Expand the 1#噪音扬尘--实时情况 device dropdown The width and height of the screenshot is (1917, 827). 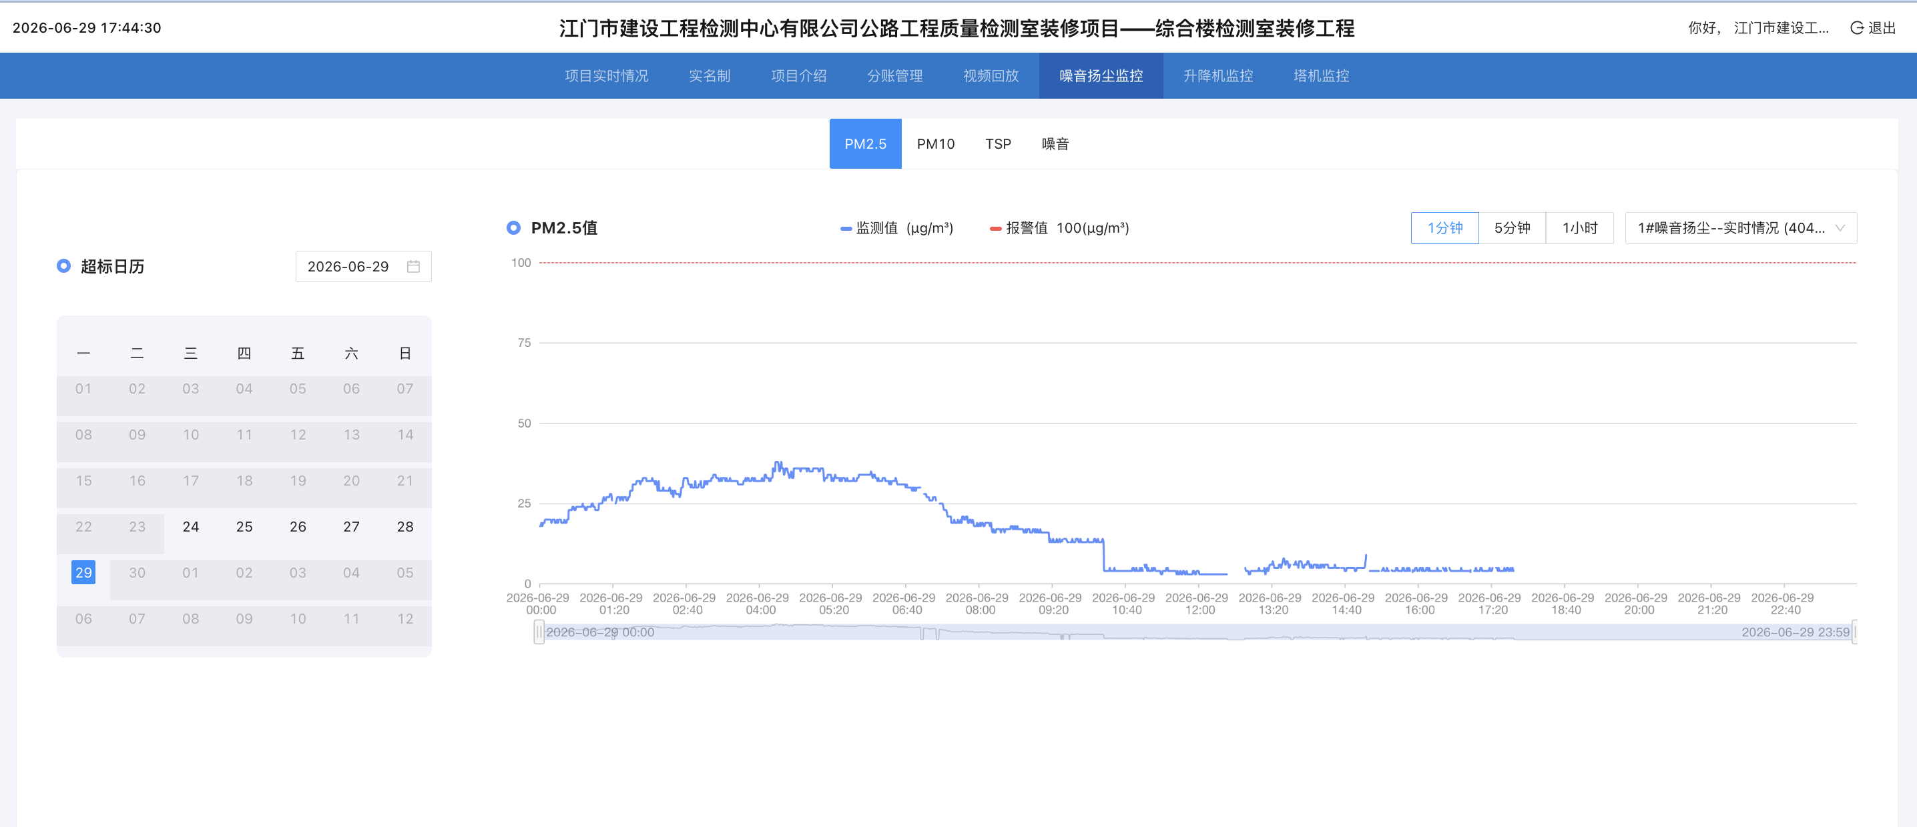tap(1741, 227)
